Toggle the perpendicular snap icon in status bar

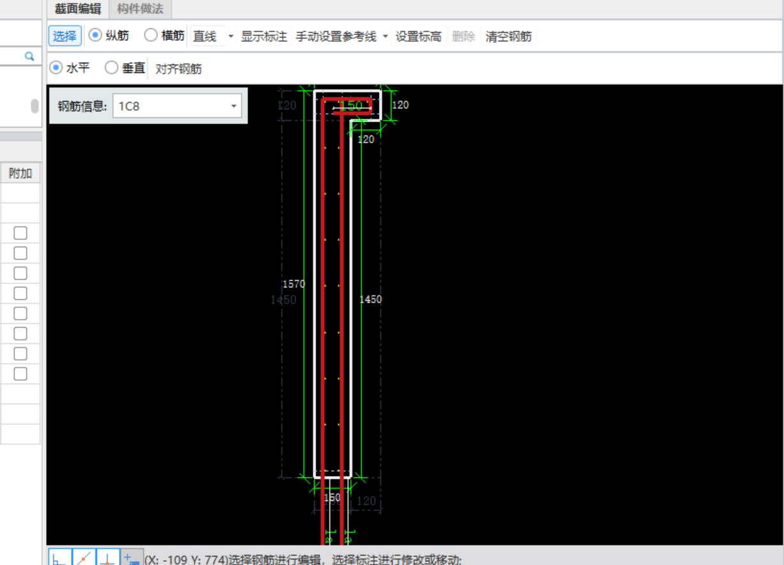click(108, 557)
